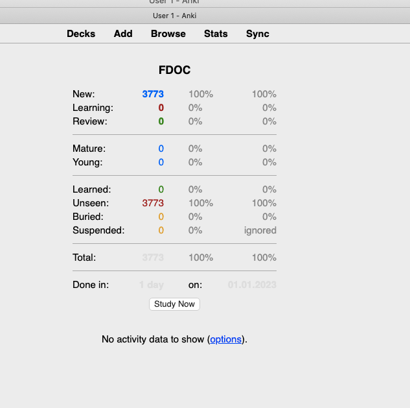Click the 'Done in:' label
Screen dimensions: 410x408
click(91, 285)
